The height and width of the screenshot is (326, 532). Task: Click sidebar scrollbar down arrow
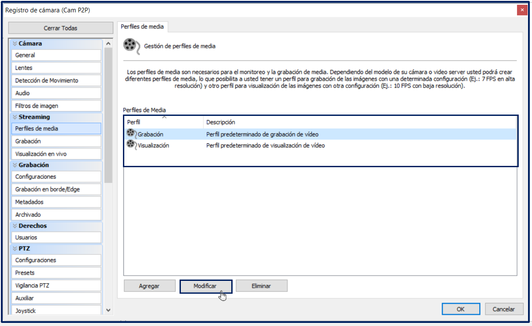(x=108, y=311)
